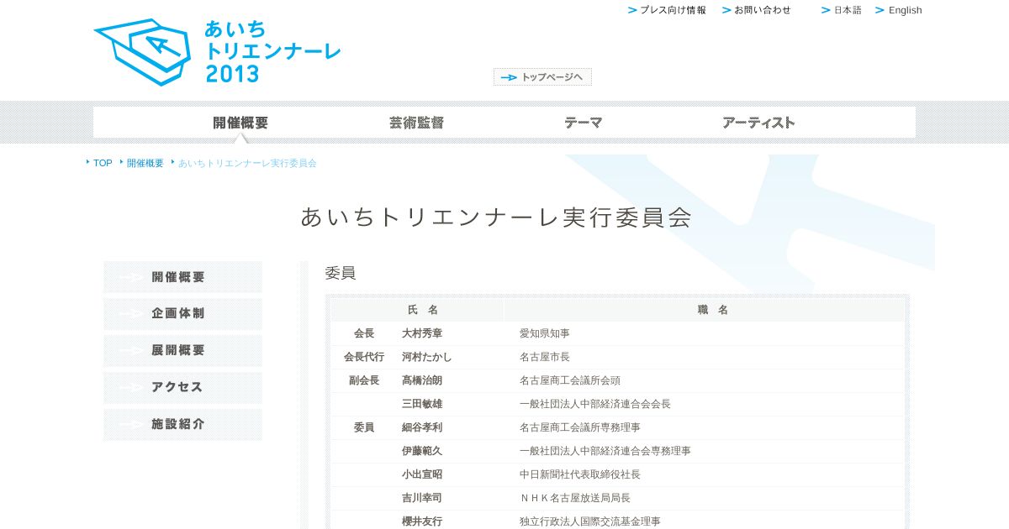Switch language to 日本語
1009x529 pixels.
coord(842,10)
